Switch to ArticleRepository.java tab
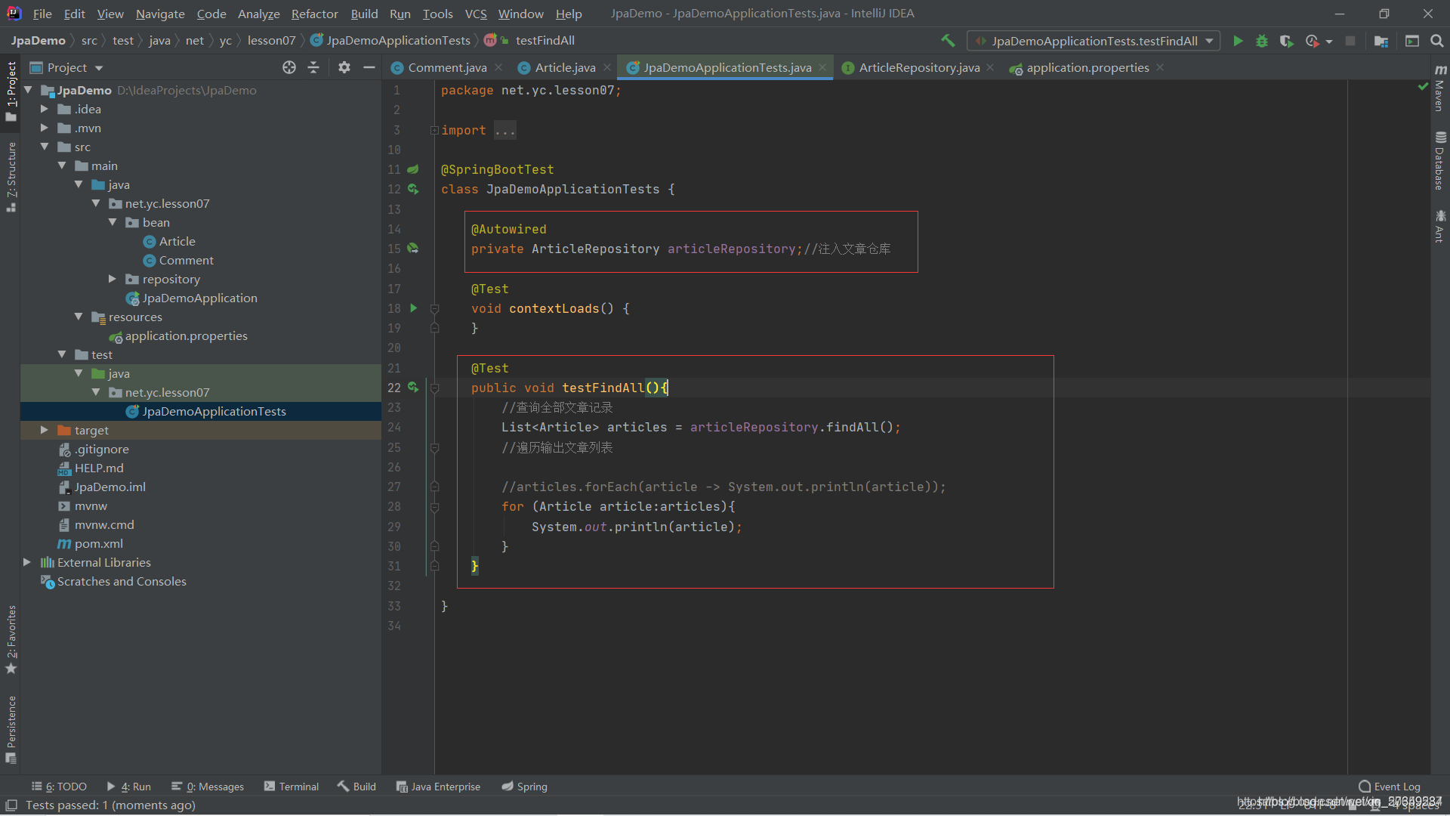Viewport: 1450px width, 816px height. coord(918,67)
